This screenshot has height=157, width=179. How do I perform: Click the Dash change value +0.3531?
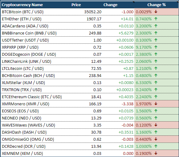coord(126,132)
